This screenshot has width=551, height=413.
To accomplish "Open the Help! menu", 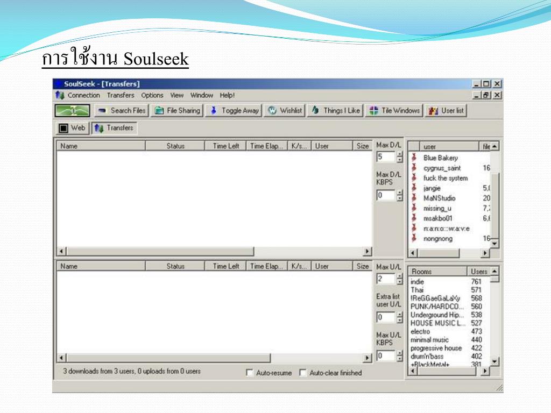I will tap(228, 95).
